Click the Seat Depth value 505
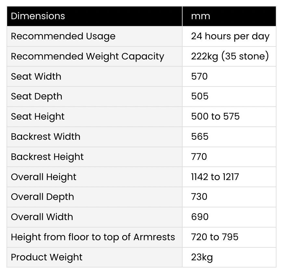The image size is (282, 275). [199, 97]
